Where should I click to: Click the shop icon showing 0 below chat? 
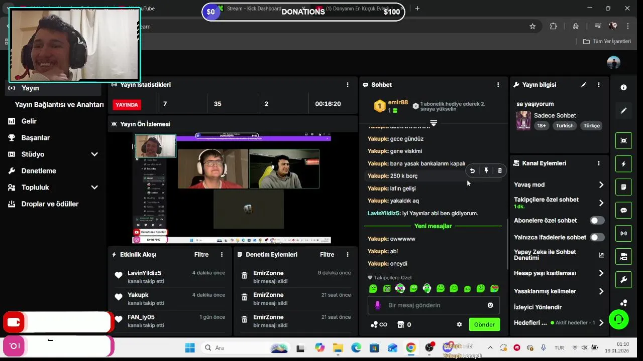[404, 324]
